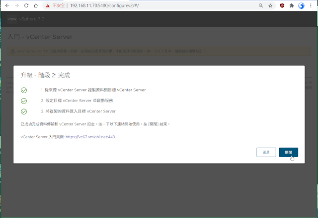Open the browser profile avatar
Screen dimensions: 318x218
(301, 5)
